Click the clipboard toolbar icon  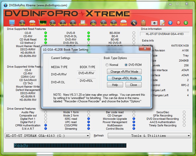[143, 23]
